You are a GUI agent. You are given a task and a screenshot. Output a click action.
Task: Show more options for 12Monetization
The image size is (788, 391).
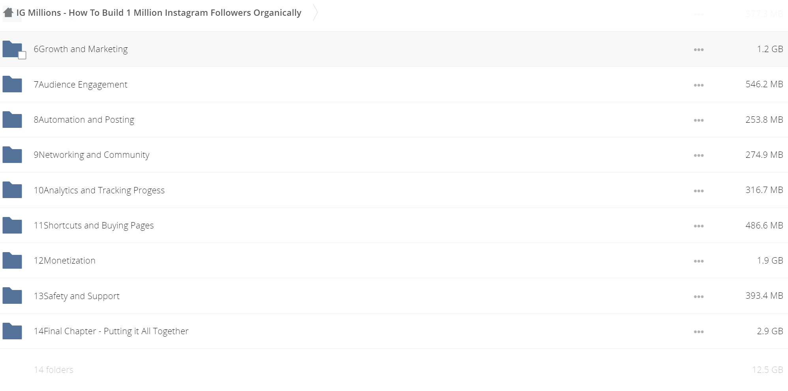pos(698,261)
